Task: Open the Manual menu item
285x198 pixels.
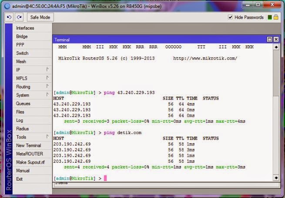Action: [x=32, y=171]
